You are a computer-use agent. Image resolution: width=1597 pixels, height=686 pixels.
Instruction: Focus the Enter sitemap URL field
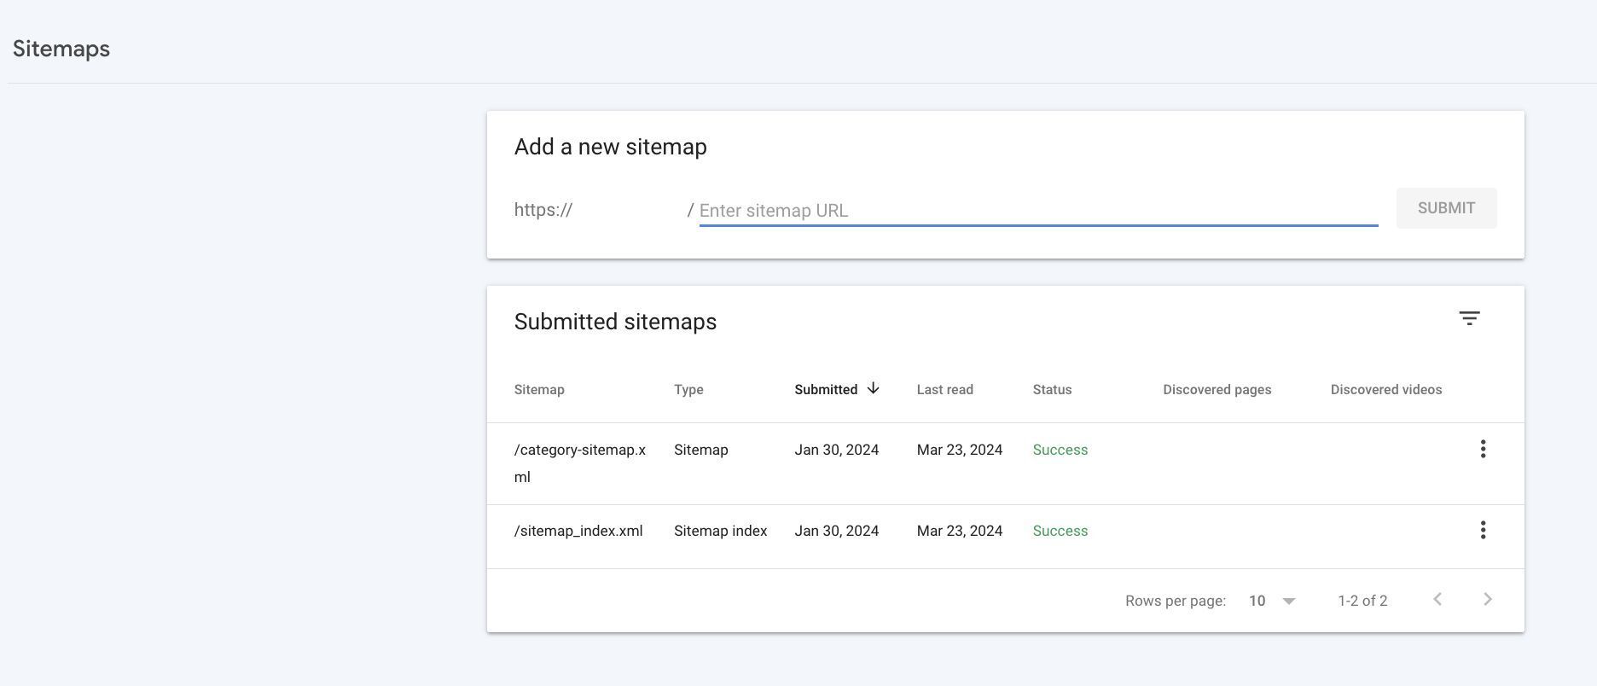(1037, 211)
